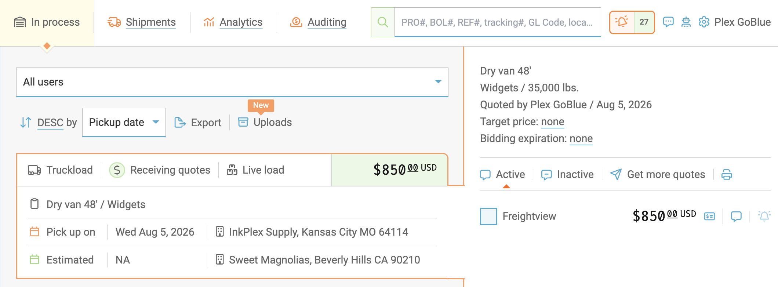Select the green $850.00 USD price box
This screenshot has height=287, width=778.
(x=390, y=170)
